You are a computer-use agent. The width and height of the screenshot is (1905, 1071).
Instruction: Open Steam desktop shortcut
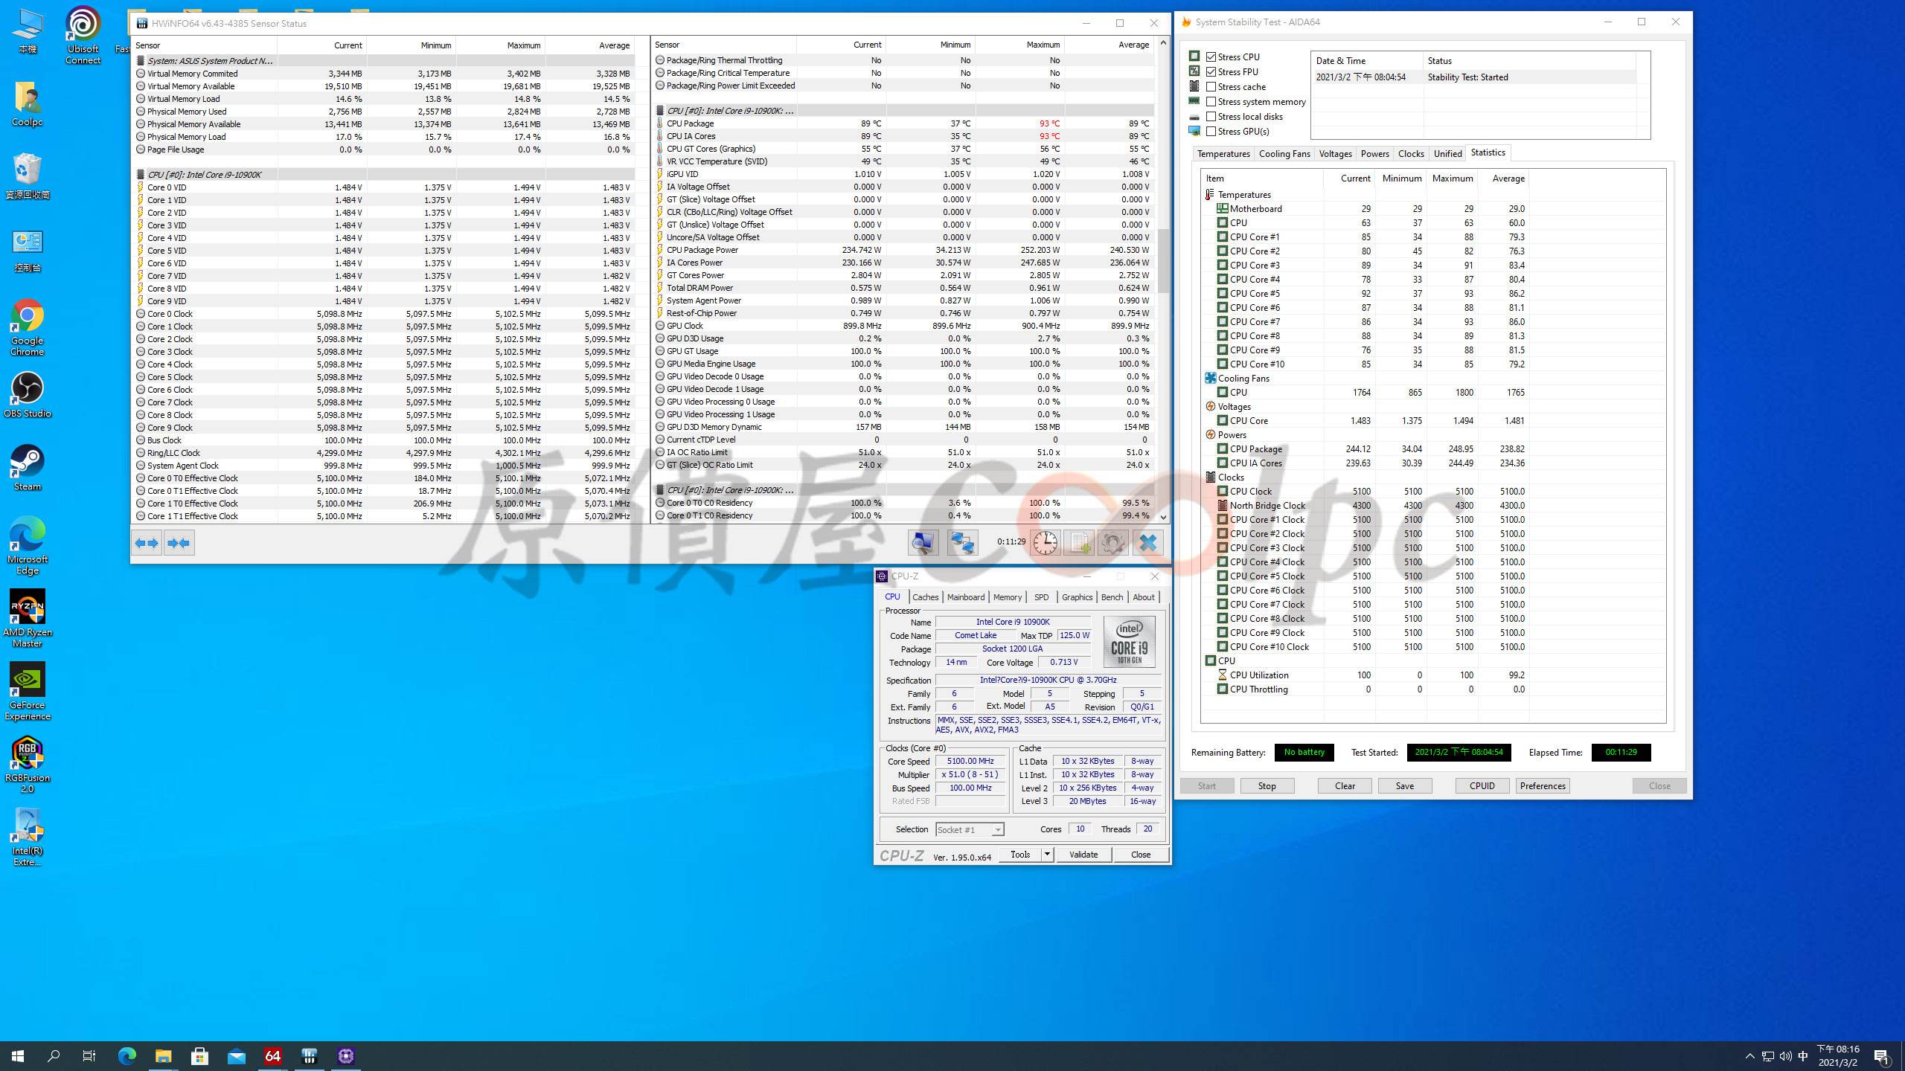27,468
